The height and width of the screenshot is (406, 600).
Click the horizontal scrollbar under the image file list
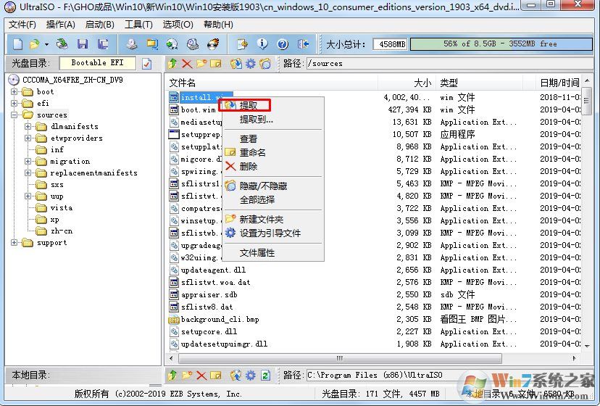point(340,358)
